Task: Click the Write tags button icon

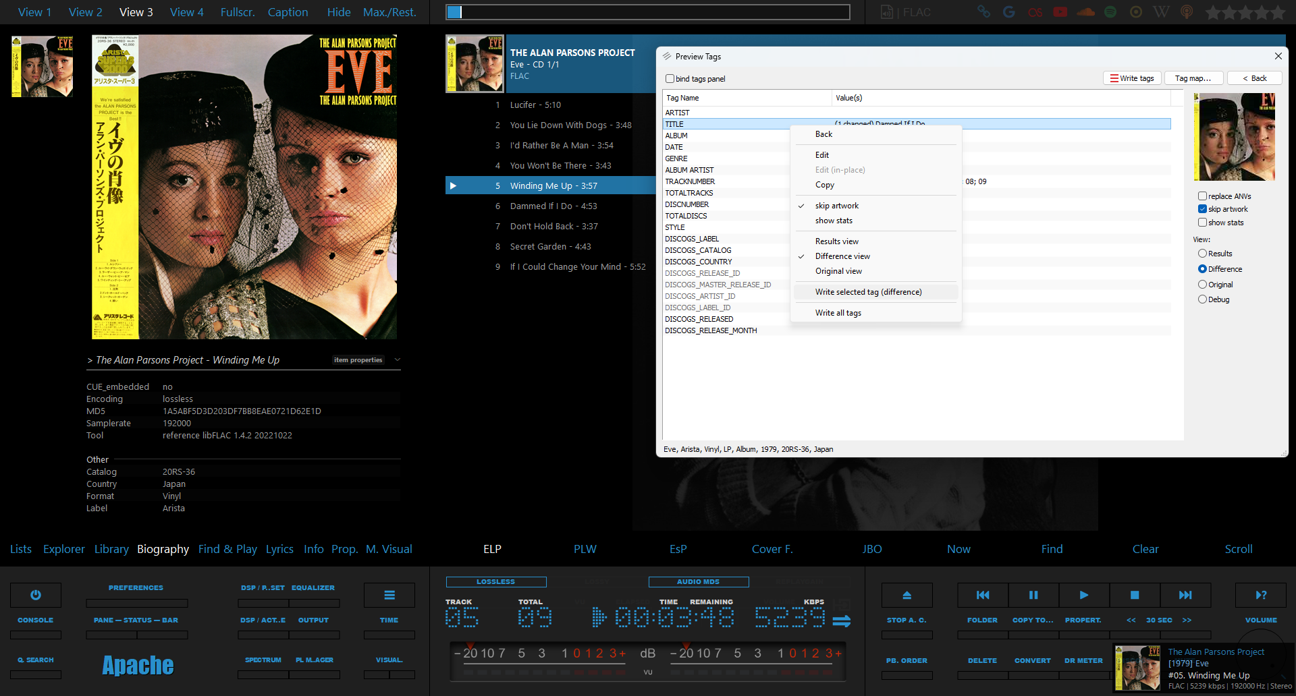Action: (1114, 78)
